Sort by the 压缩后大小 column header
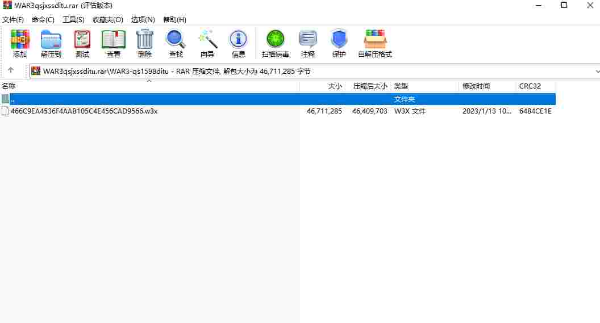 [368, 86]
